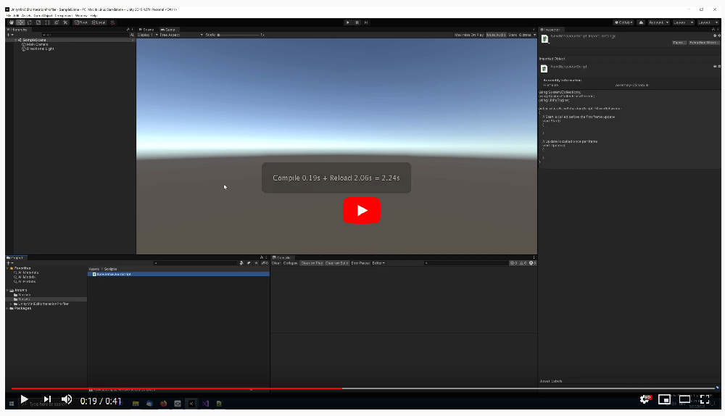
Task: Select Unity's Rotate tool
Action: 30,22
